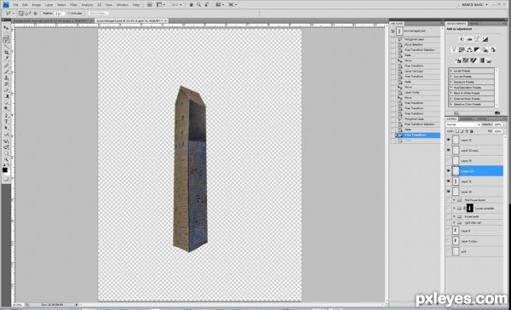This screenshot has width=511, height=310.
Task: Open the workspace switcher dropdown
Action: [x=474, y=5]
